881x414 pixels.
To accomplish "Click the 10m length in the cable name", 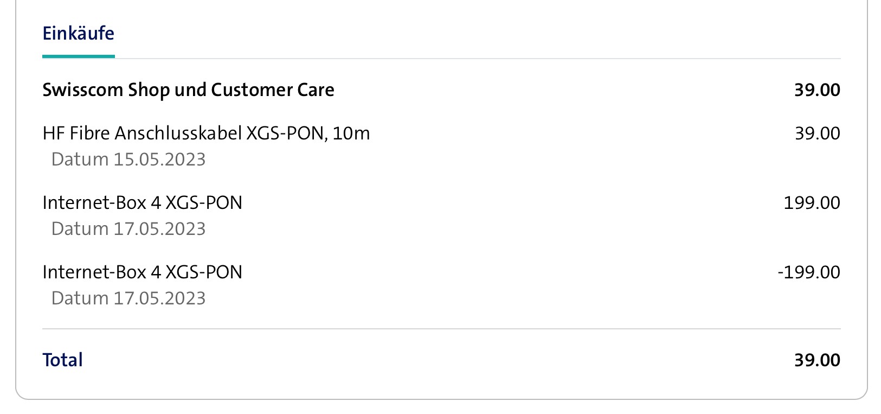I will [x=351, y=133].
